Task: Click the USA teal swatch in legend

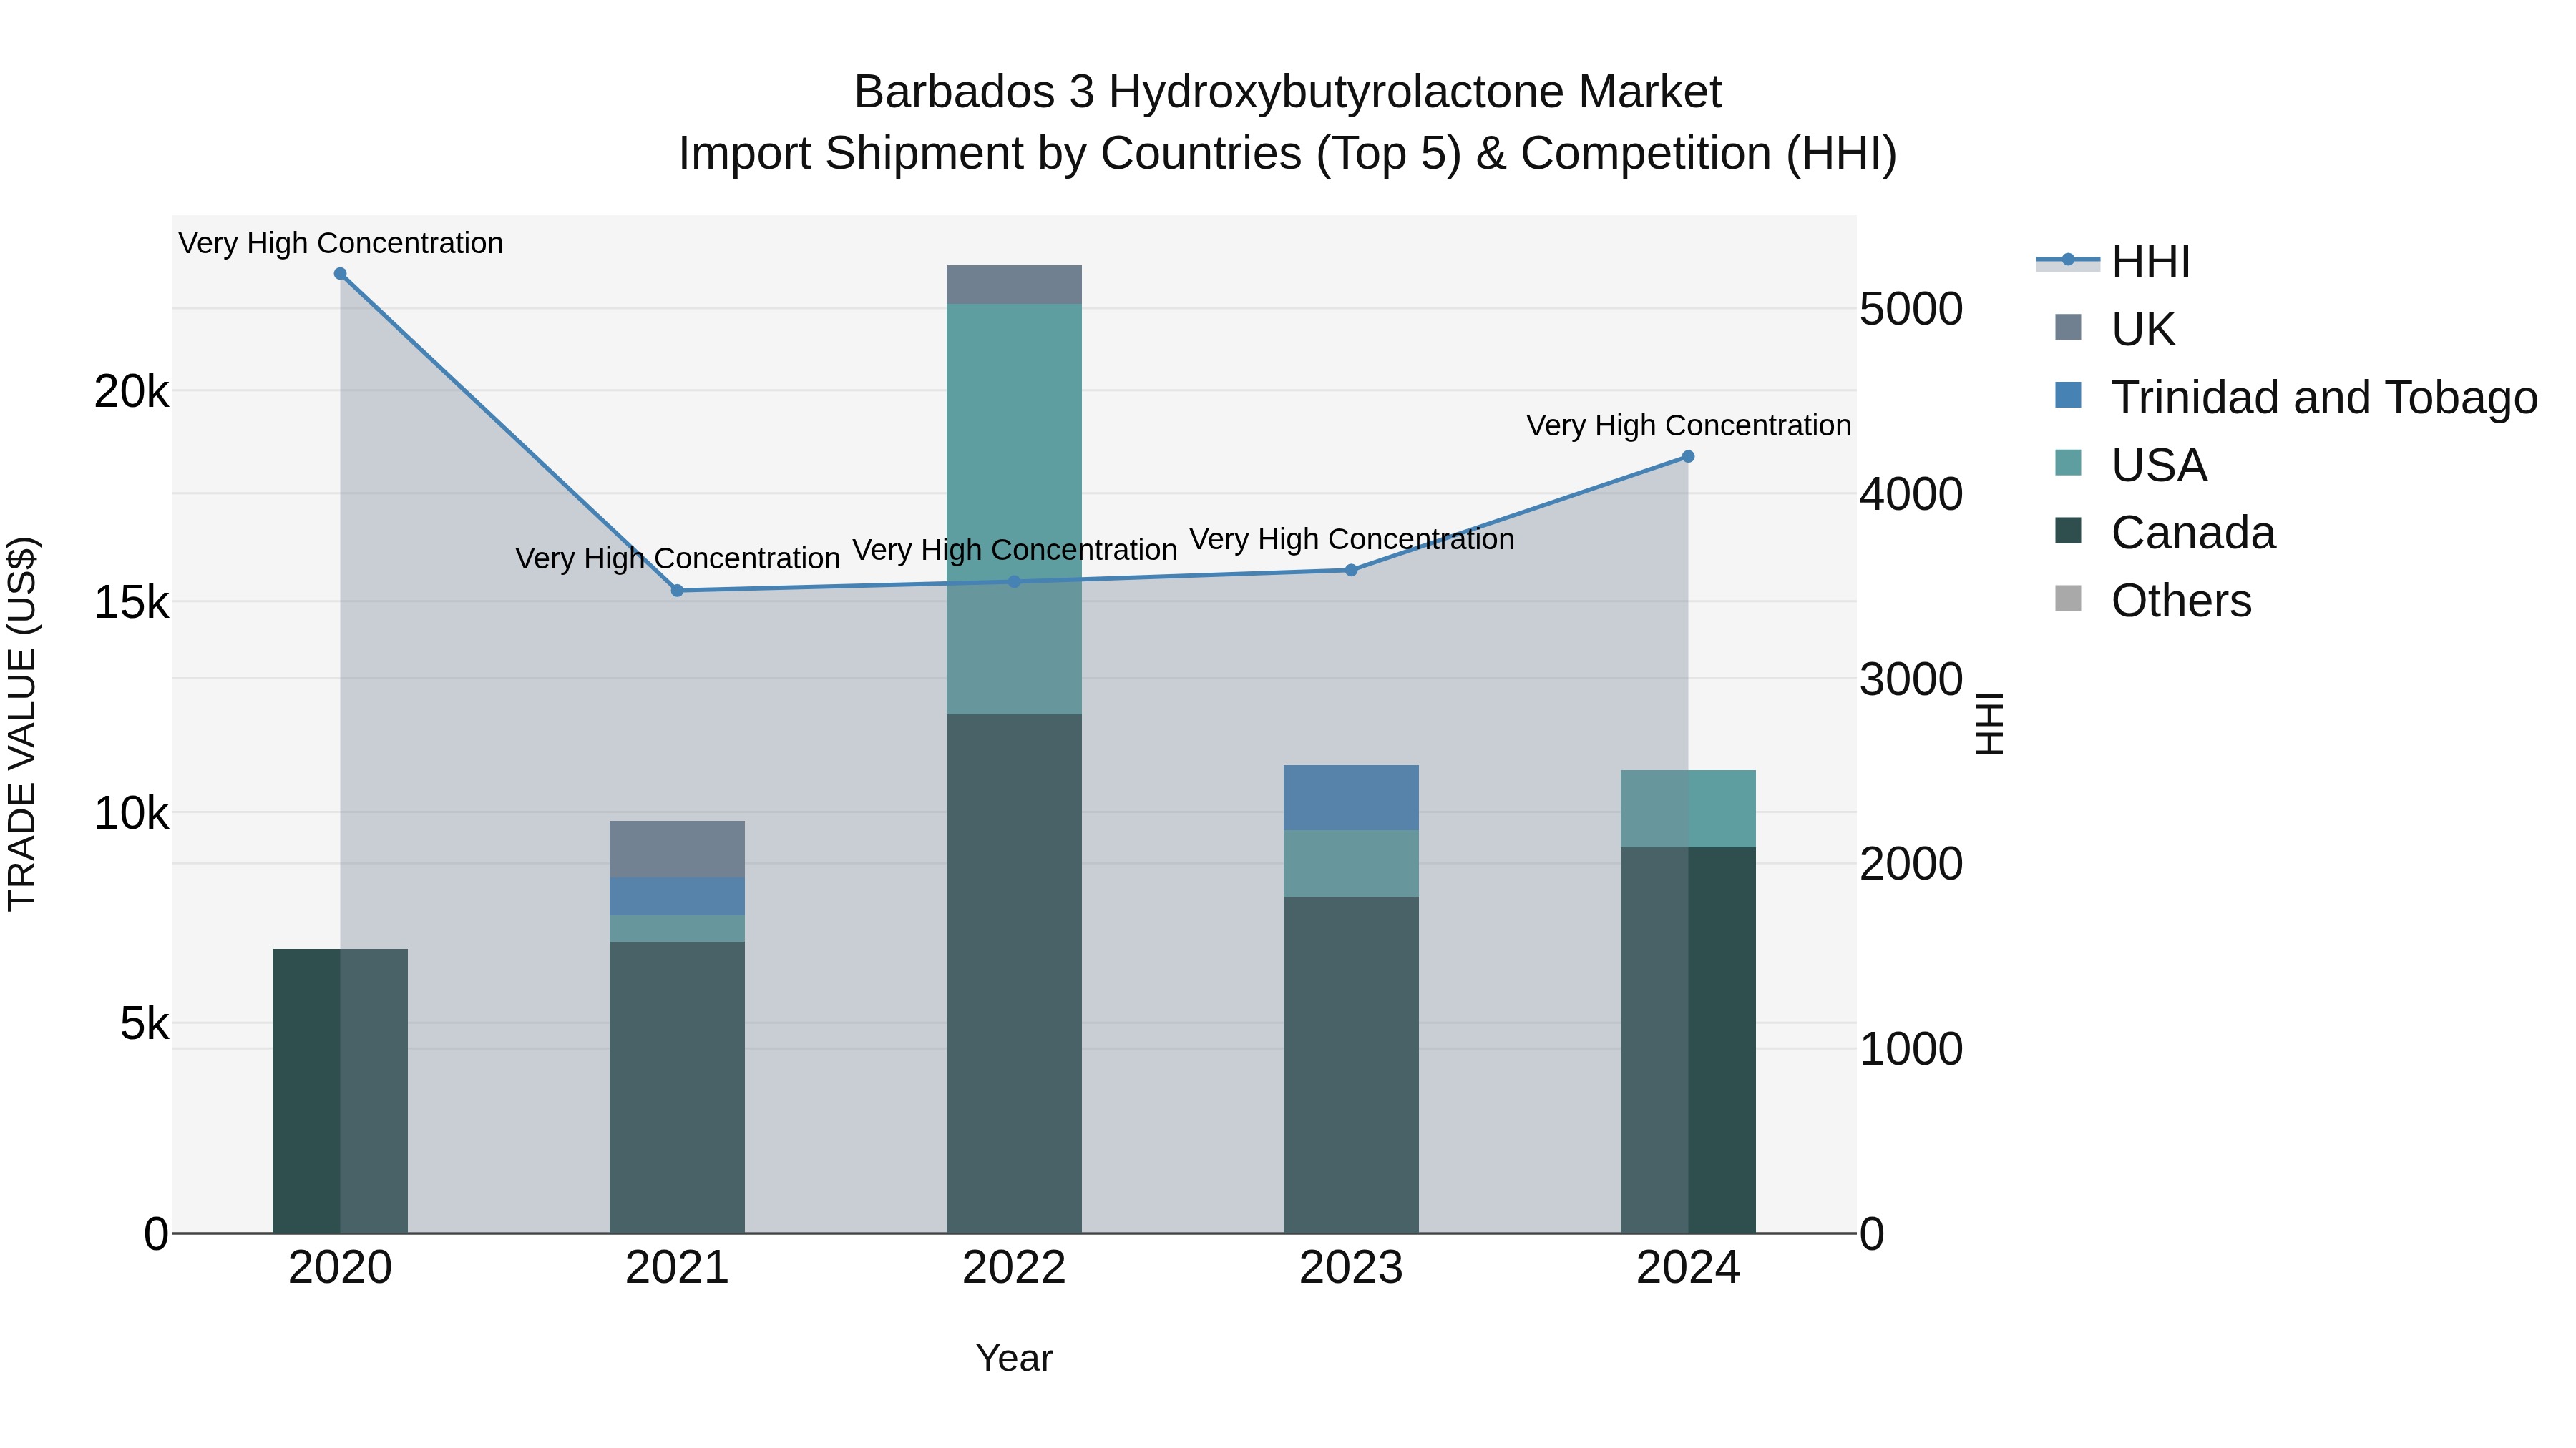Action: click(x=2068, y=463)
